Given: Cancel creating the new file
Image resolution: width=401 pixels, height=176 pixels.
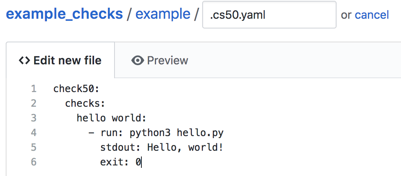Looking at the screenshot, I should point(372,15).
